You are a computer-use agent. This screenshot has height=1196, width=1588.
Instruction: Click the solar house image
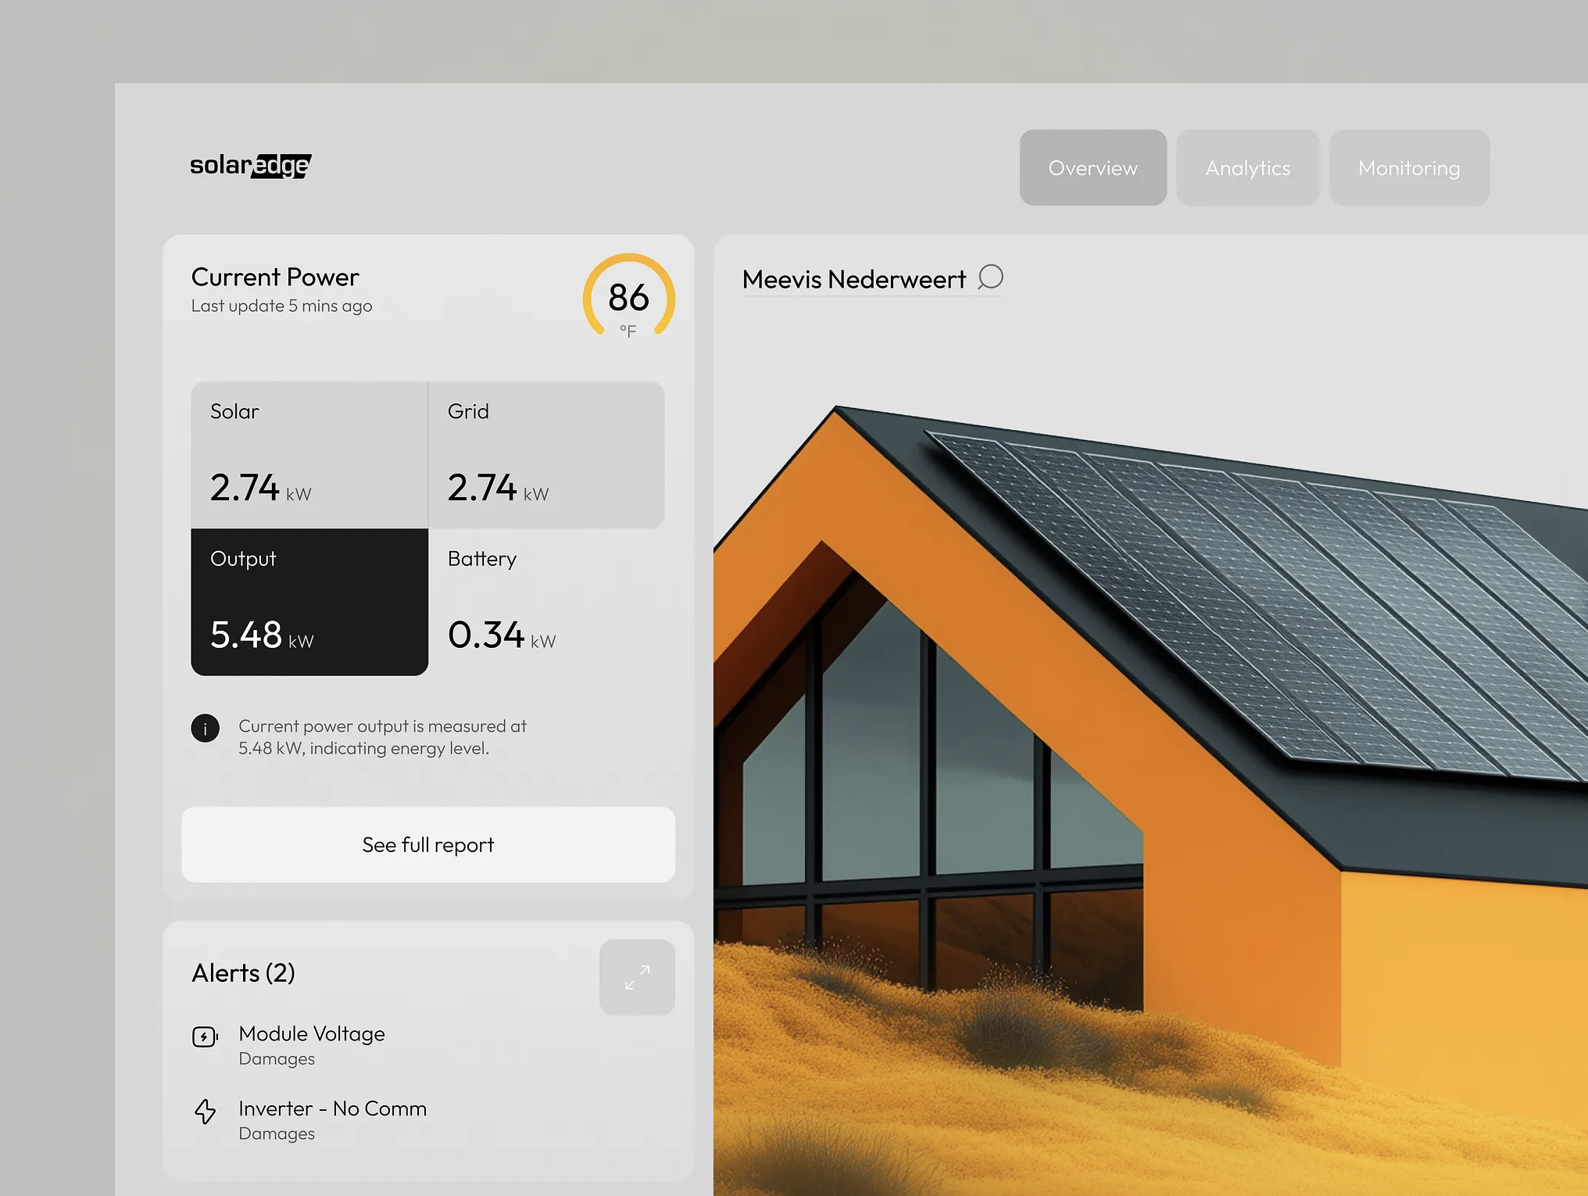click(1149, 743)
